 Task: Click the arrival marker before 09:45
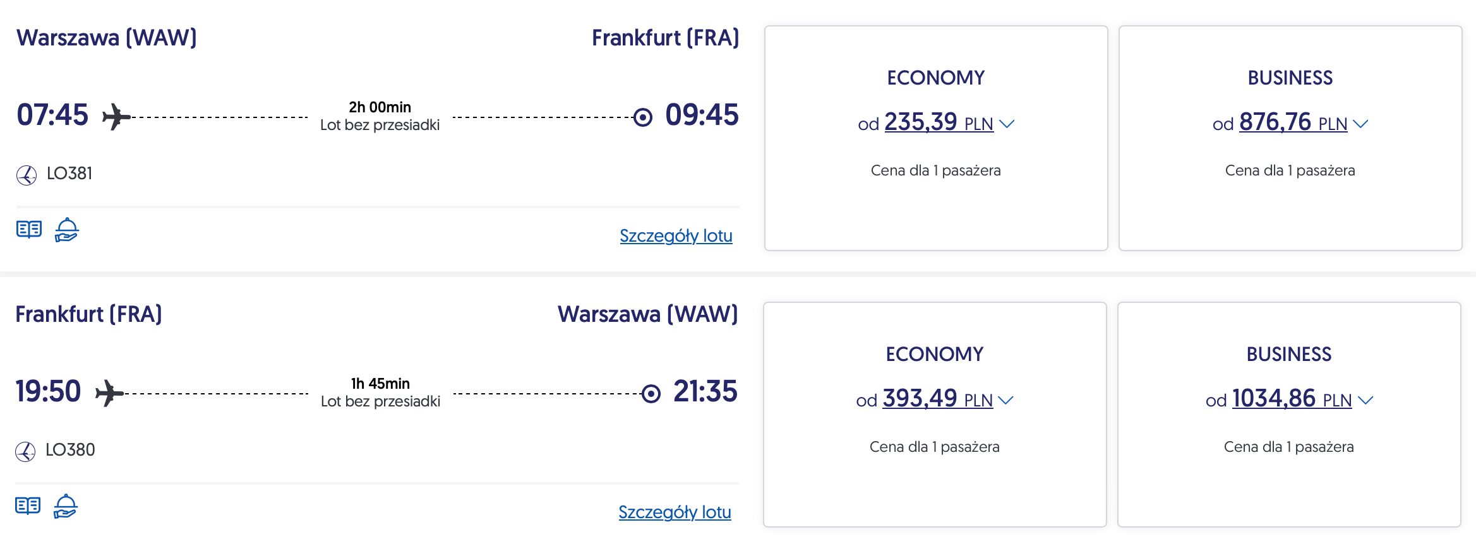coord(642,117)
